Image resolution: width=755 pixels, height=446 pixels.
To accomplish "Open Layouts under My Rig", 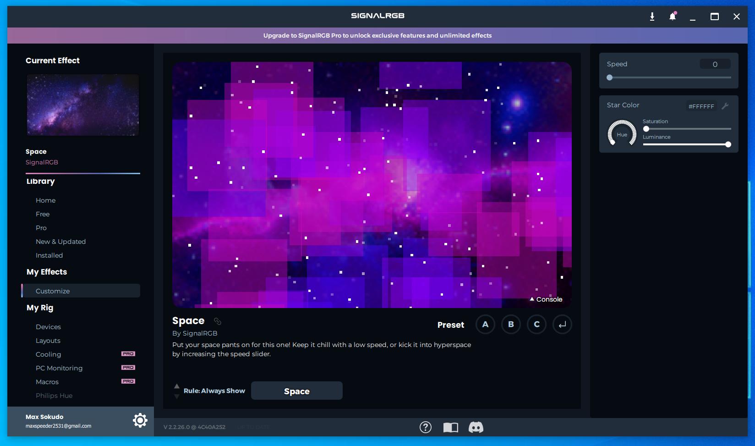I will pyautogui.click(x=48, y=341).
